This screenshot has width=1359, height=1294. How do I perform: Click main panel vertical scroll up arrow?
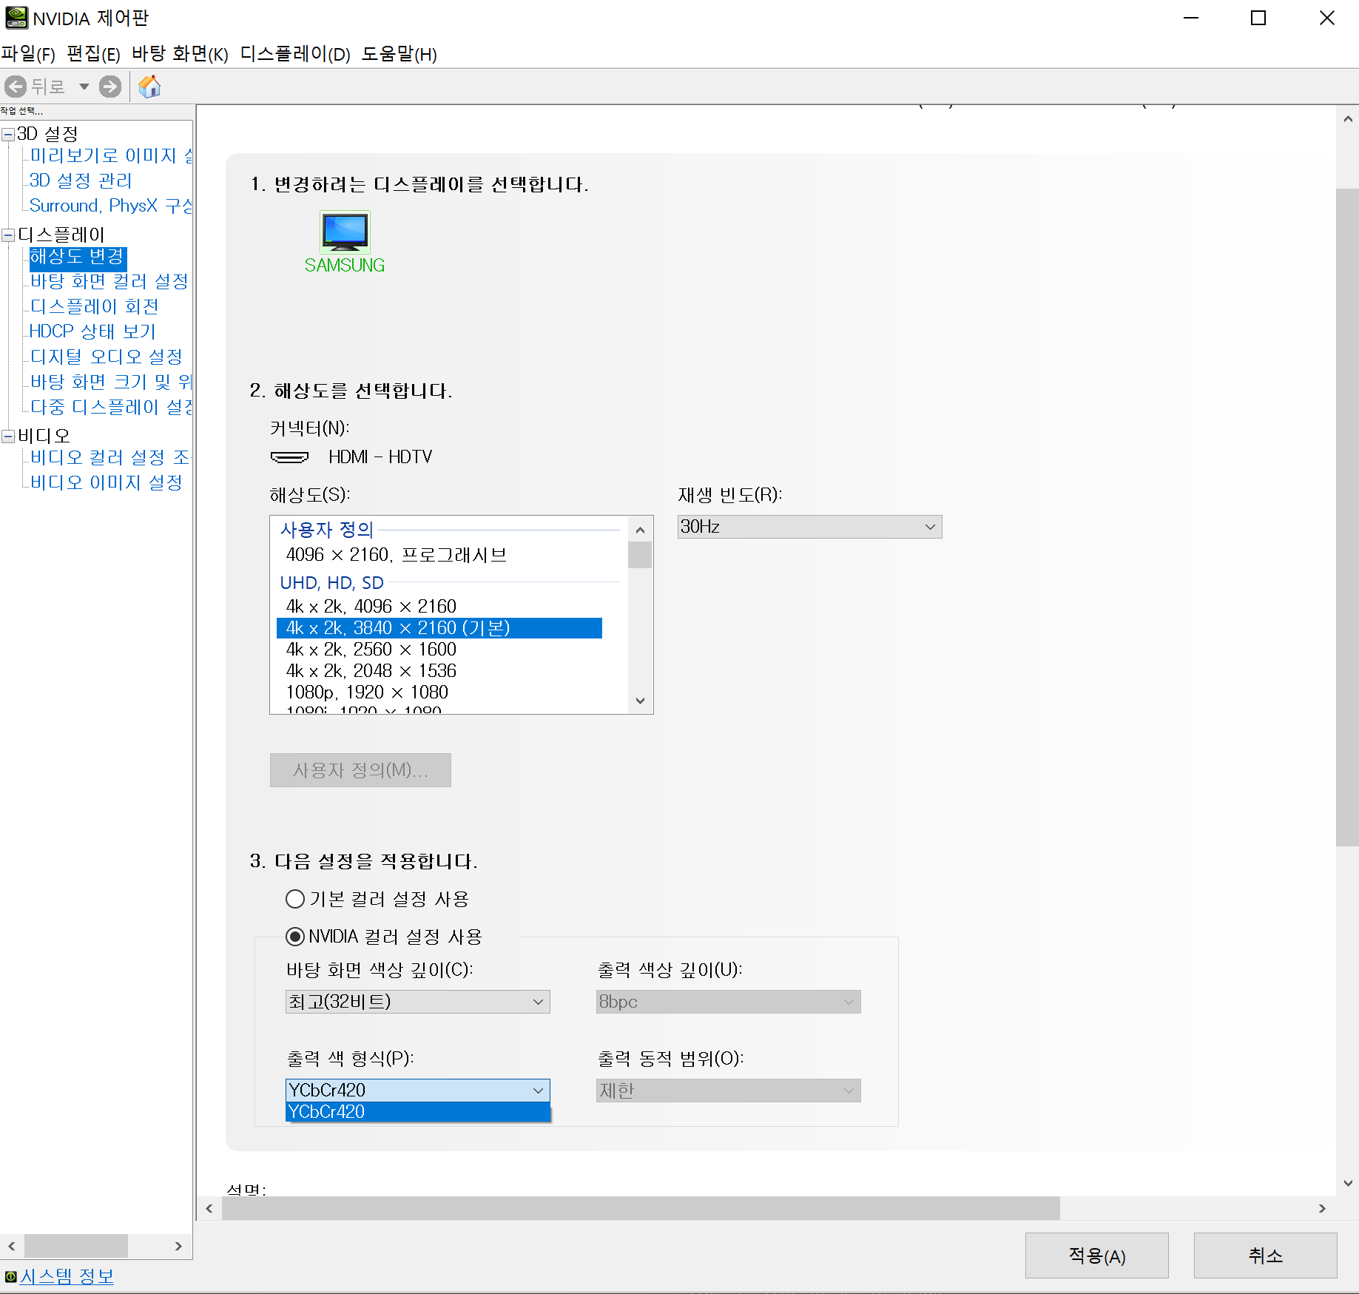tap(1348, 118)
